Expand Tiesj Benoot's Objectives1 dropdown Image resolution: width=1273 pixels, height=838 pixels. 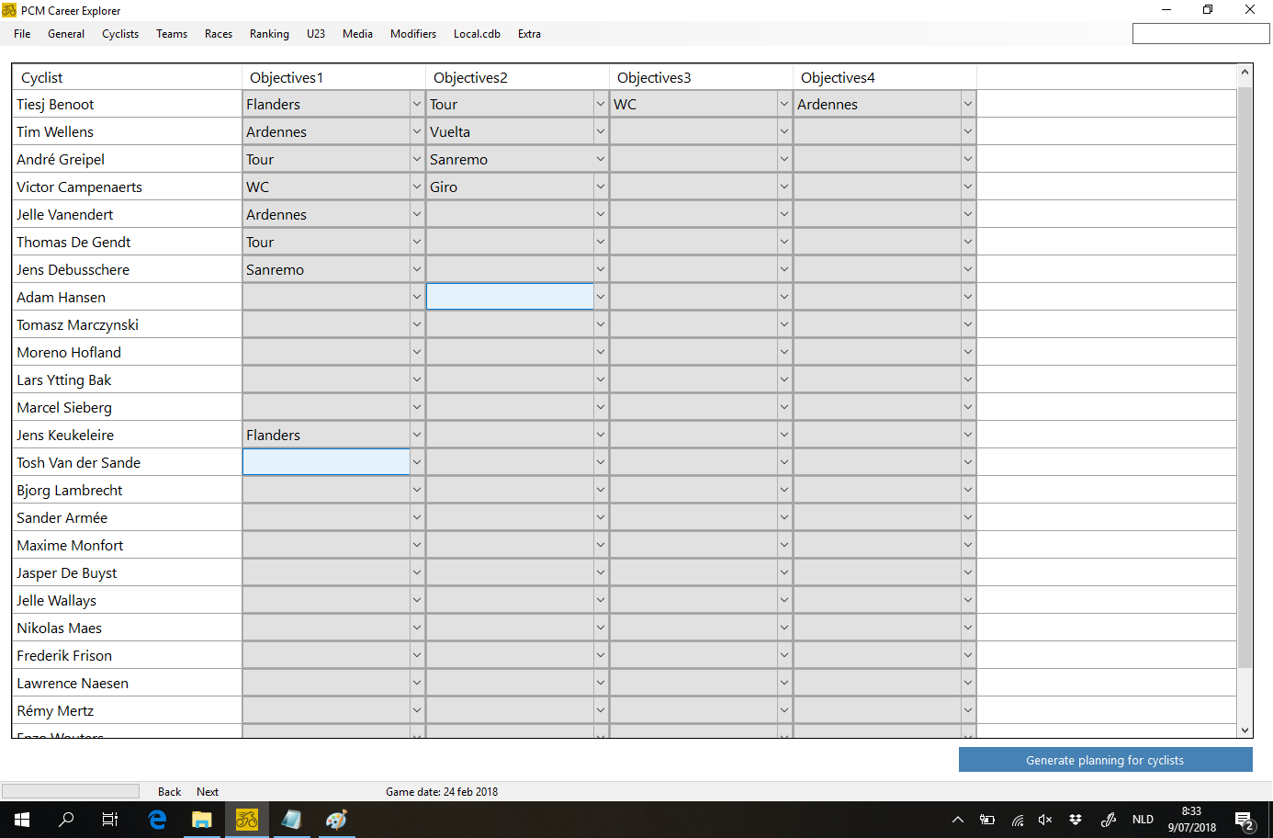click(x=416, y=105)
